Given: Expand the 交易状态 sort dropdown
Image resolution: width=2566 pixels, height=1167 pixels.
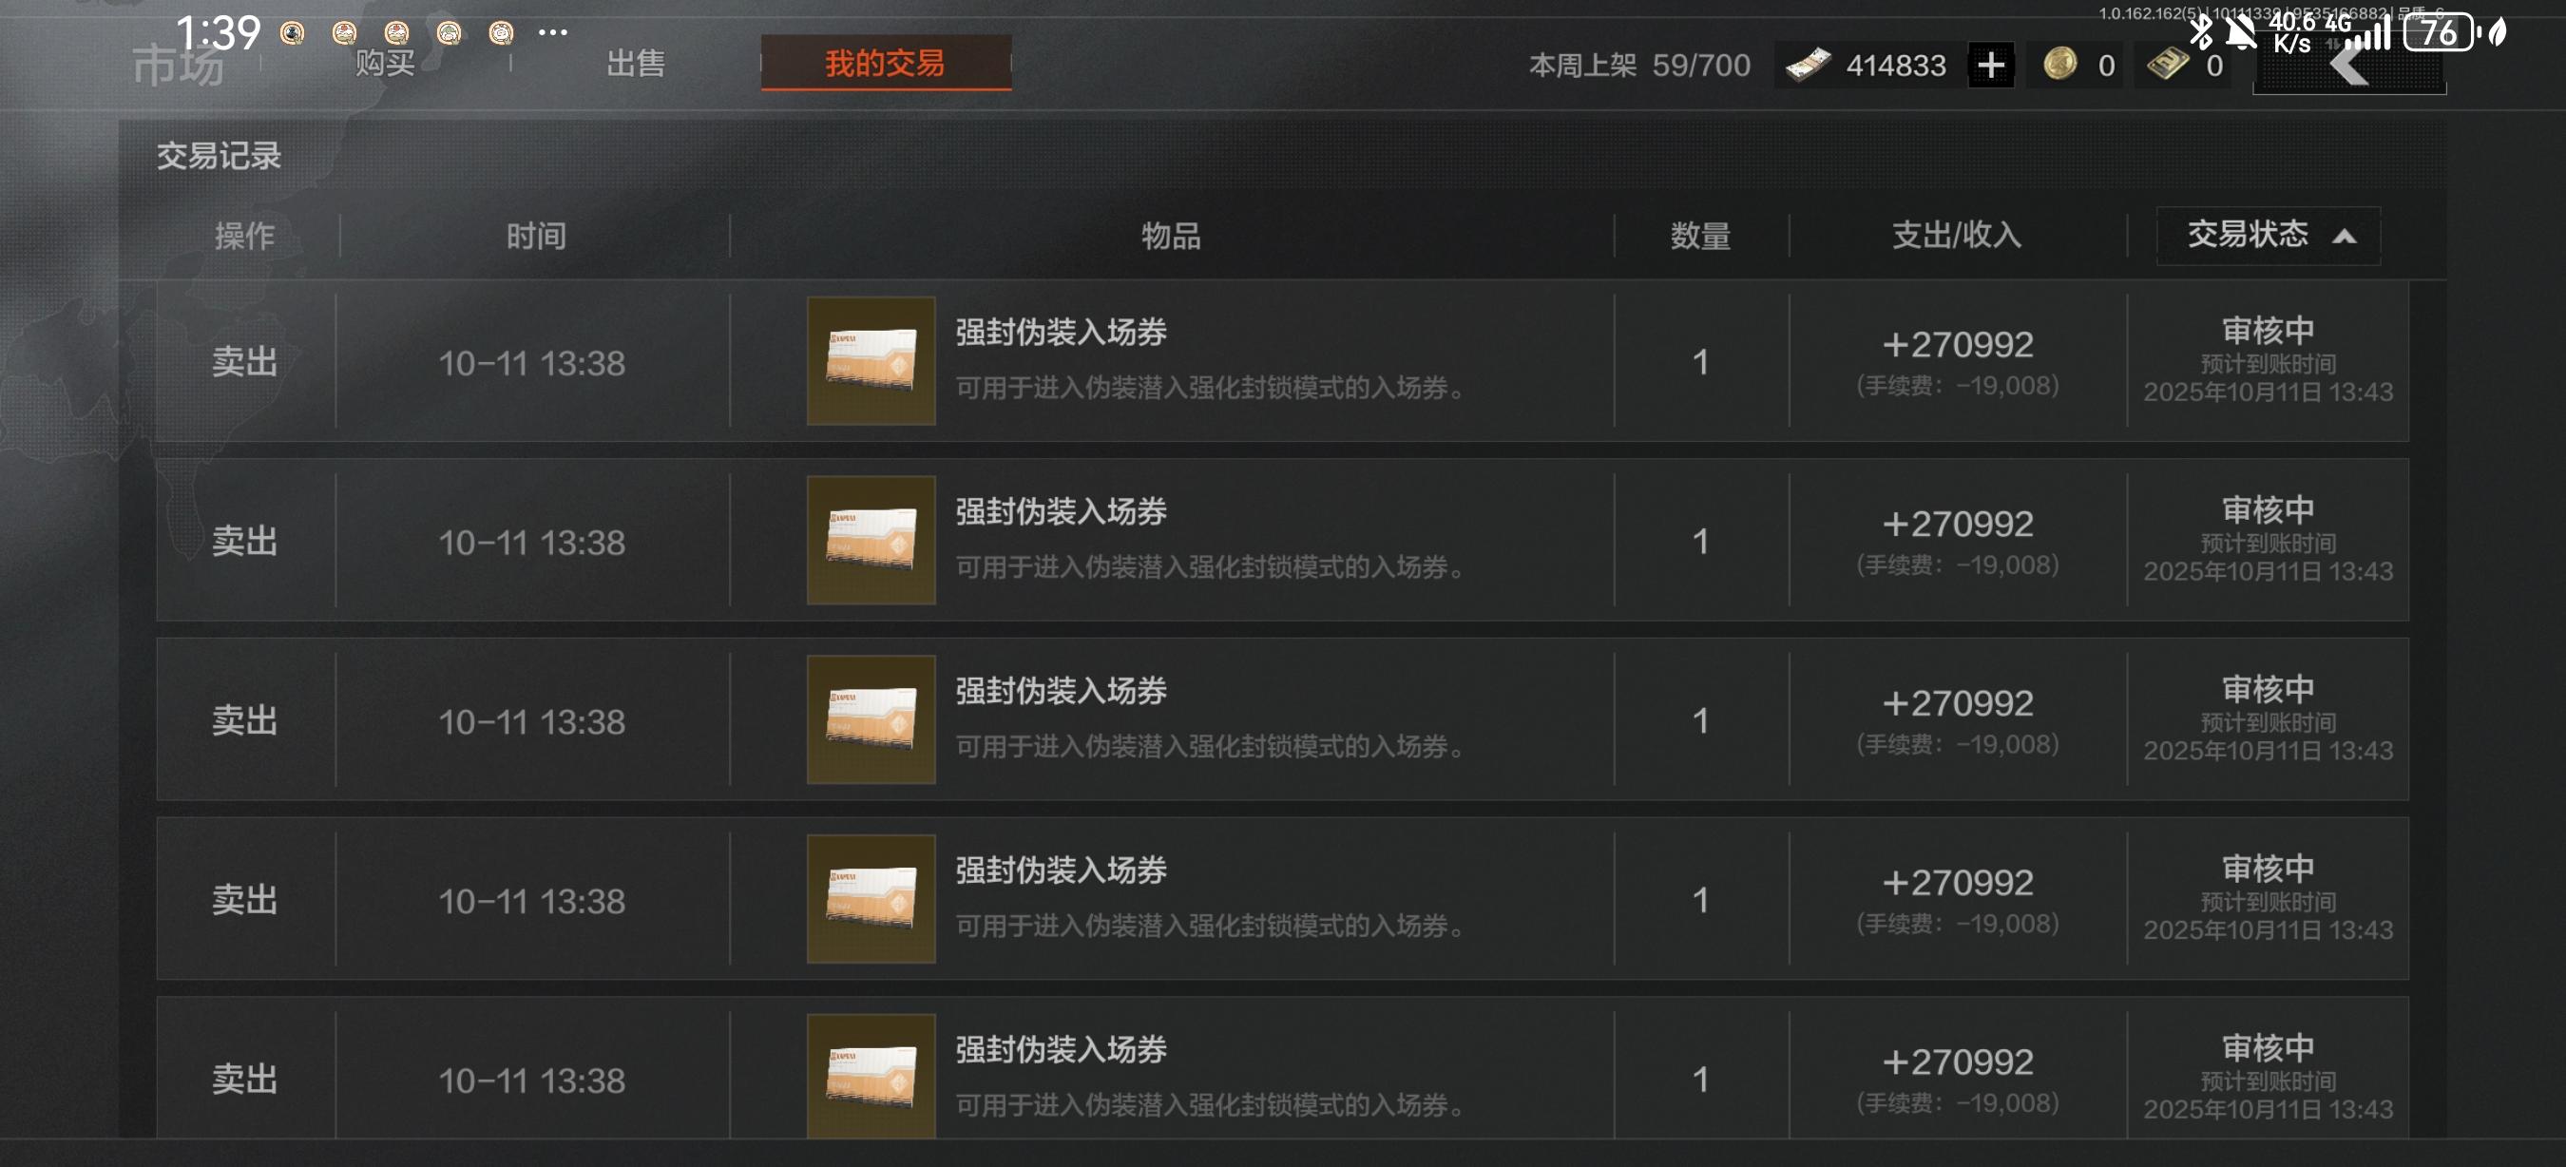Looking at the screenshot, I should [x=2269, y=236].
